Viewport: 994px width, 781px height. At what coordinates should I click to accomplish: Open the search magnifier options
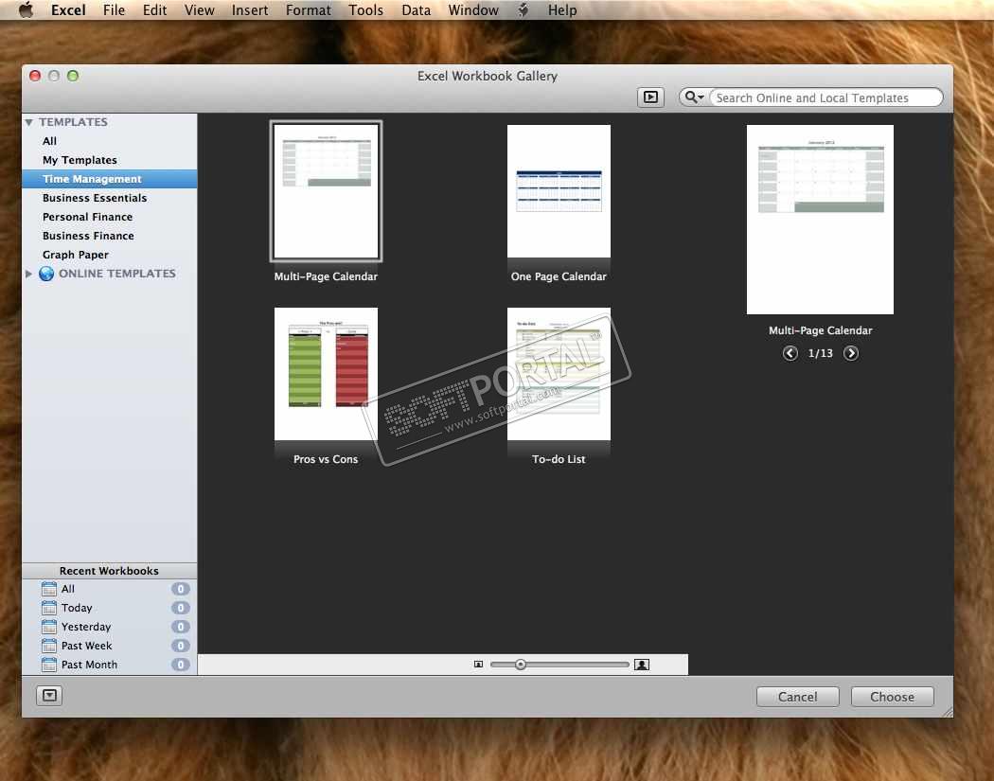point(694,97)
